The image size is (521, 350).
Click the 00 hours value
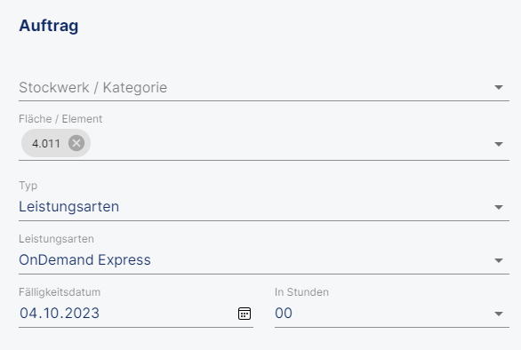[x=284, y=314]
